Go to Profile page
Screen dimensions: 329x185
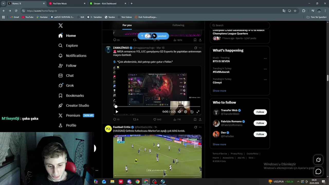click(x=67, y=125)
